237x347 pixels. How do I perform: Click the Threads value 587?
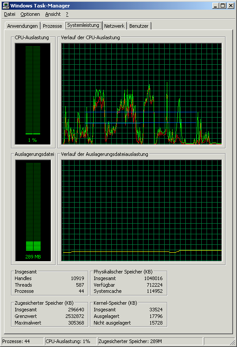(80, 285)
